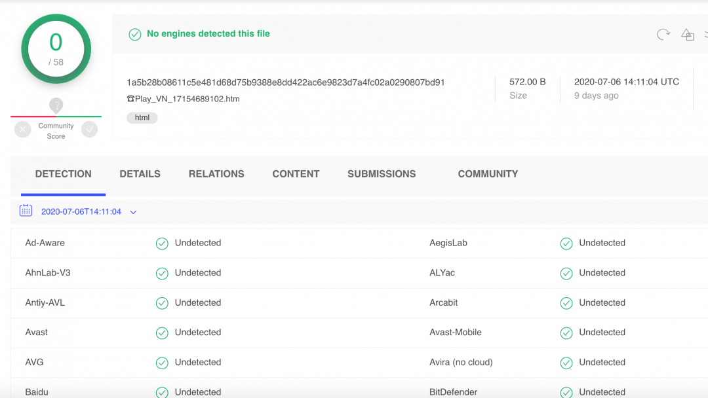
Task: Open the RELATIONS tab
Action: [x=216, y=174]
